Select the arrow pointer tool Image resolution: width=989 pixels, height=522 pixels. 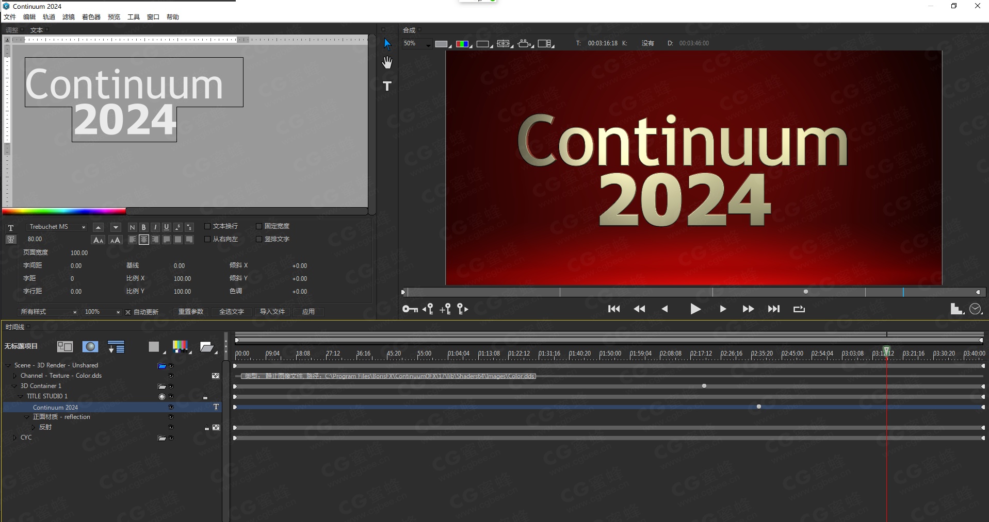(x=387, y=44)
